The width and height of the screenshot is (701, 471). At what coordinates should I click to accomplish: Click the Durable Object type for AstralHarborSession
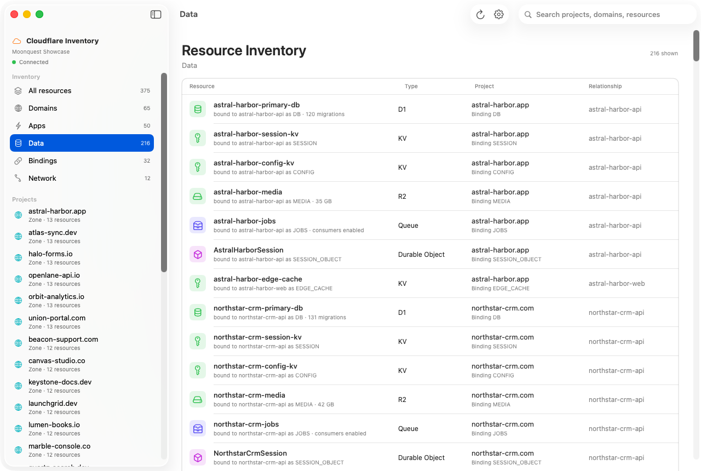pos(421,255)
